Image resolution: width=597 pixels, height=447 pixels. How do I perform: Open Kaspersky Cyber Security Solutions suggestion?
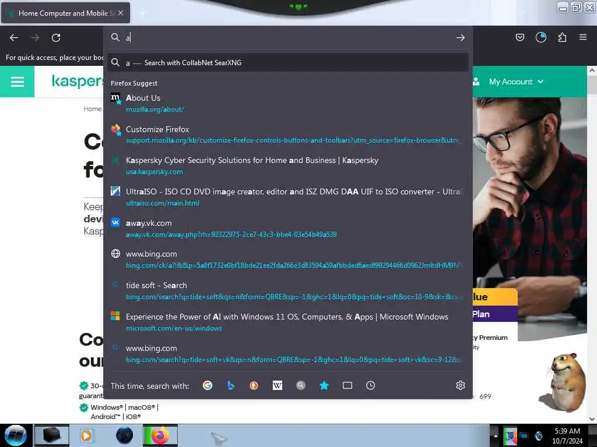288,166
